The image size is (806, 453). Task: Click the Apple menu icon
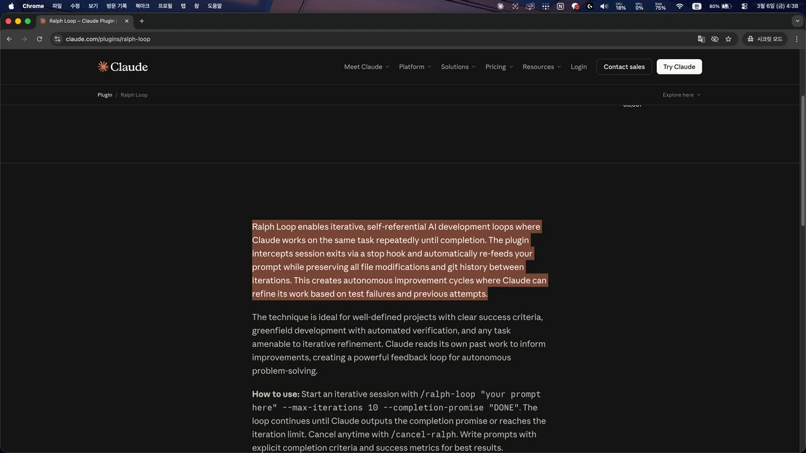coord(11,6)
